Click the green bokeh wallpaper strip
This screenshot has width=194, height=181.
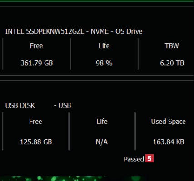(x=97, y=179)
